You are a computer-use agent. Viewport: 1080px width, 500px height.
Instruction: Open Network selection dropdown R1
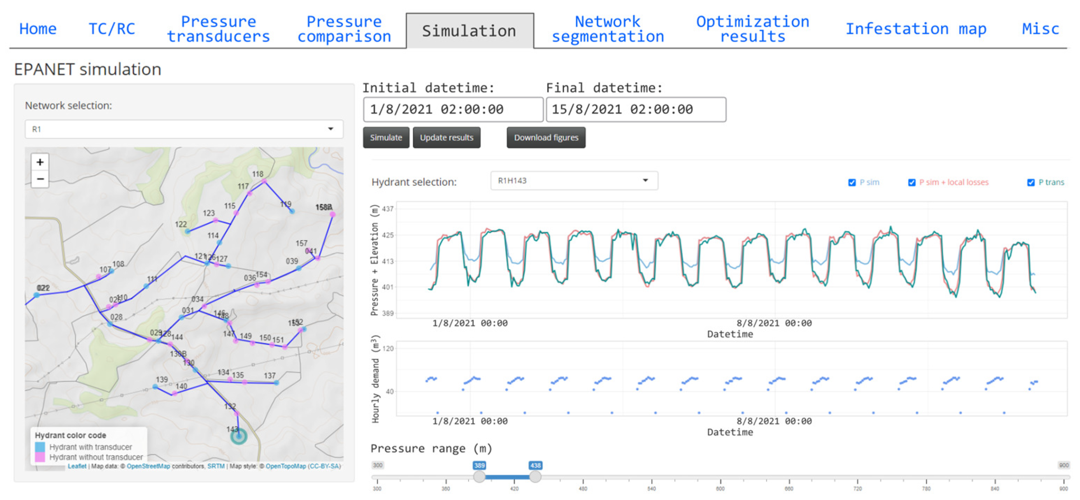[x=184, y=129]
